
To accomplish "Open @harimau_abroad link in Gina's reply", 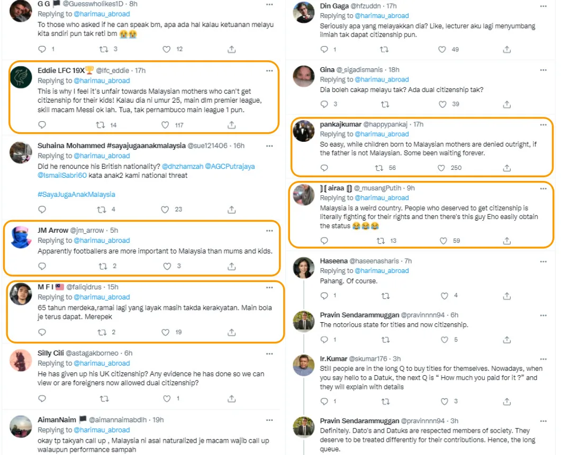I will (381, 79).
